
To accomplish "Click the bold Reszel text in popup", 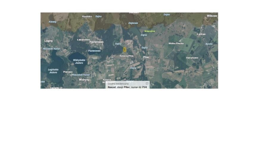I will click(111, 87).
